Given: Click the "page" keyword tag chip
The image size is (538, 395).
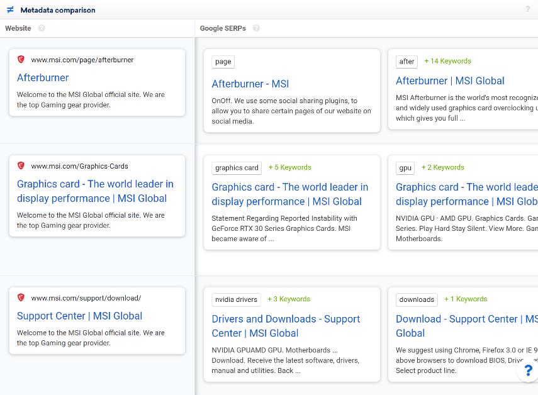Looking at the screenshot, I should [x=221, y=61].
